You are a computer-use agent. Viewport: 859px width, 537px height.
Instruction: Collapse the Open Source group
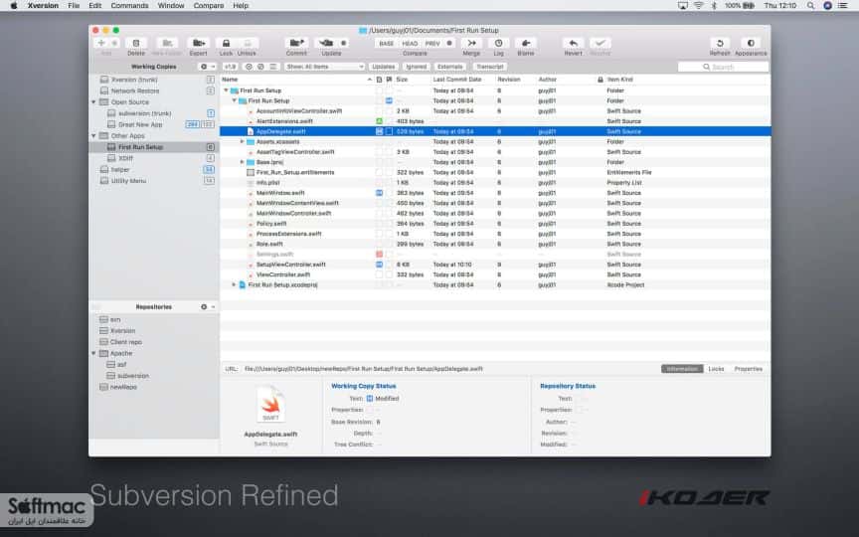[x=93, y=101]
